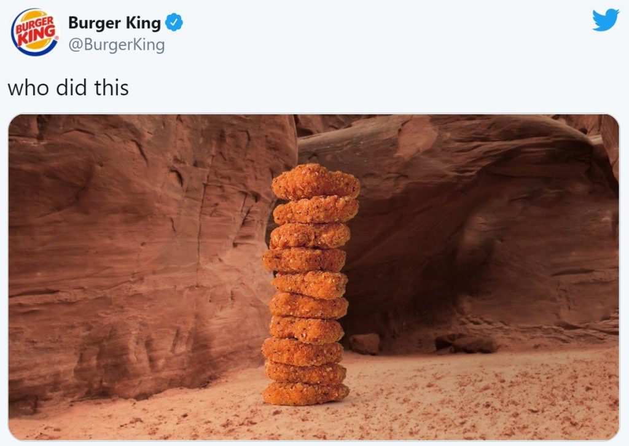Viewport: 629px width, 446px height.
Task: Click the dark cave opening behind nuggets
Action: point(409,281)
